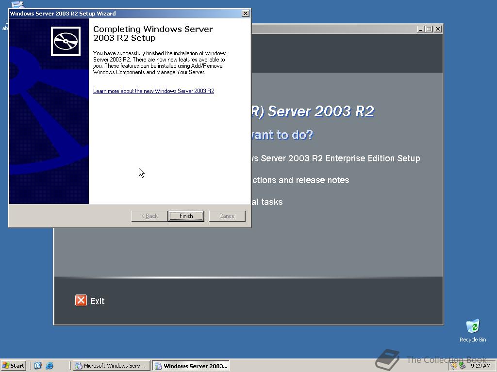The image size is (497, 372).
Task: Click the Completing Windows Server 2003 R2 Setup heading
Action: [153, 33]
